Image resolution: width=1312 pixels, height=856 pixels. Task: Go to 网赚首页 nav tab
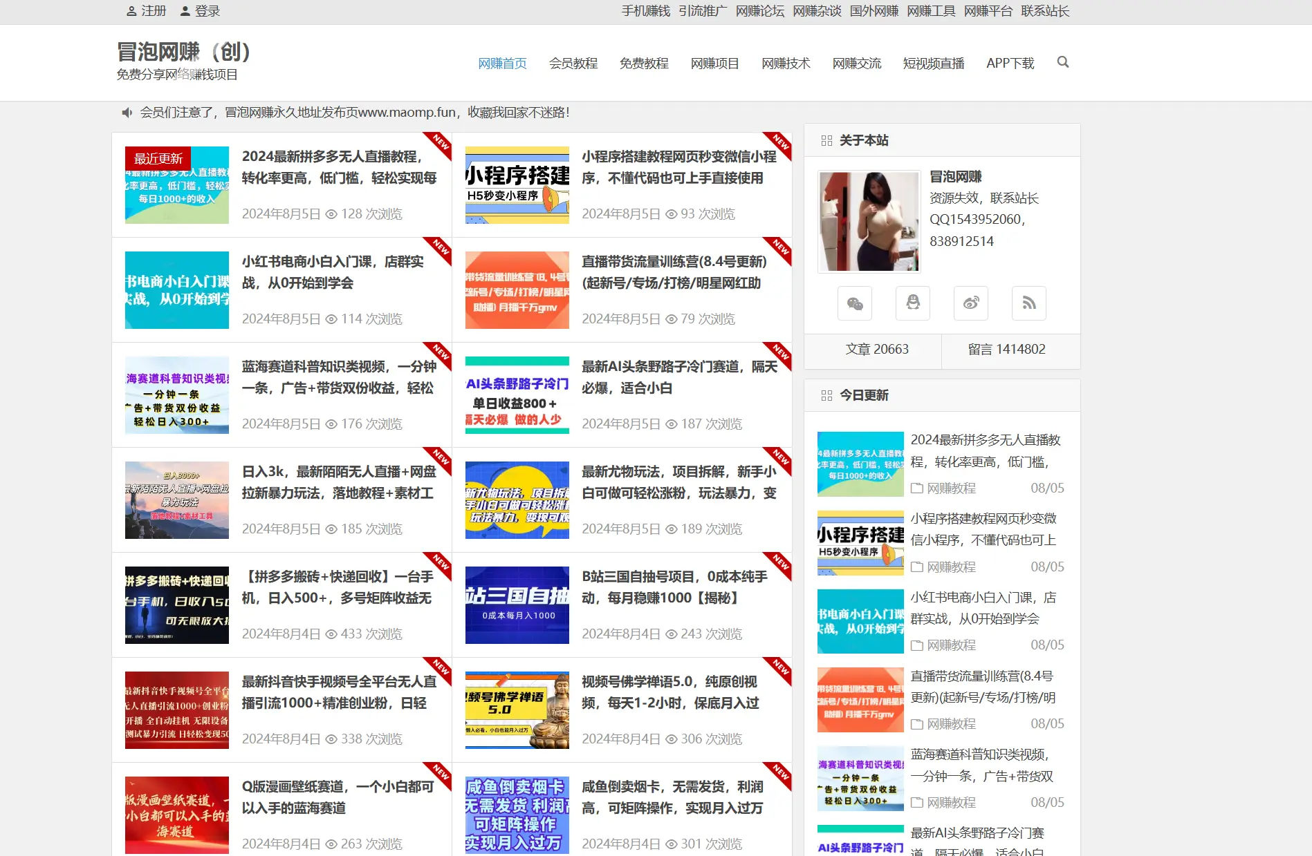[x=503, y=64]
